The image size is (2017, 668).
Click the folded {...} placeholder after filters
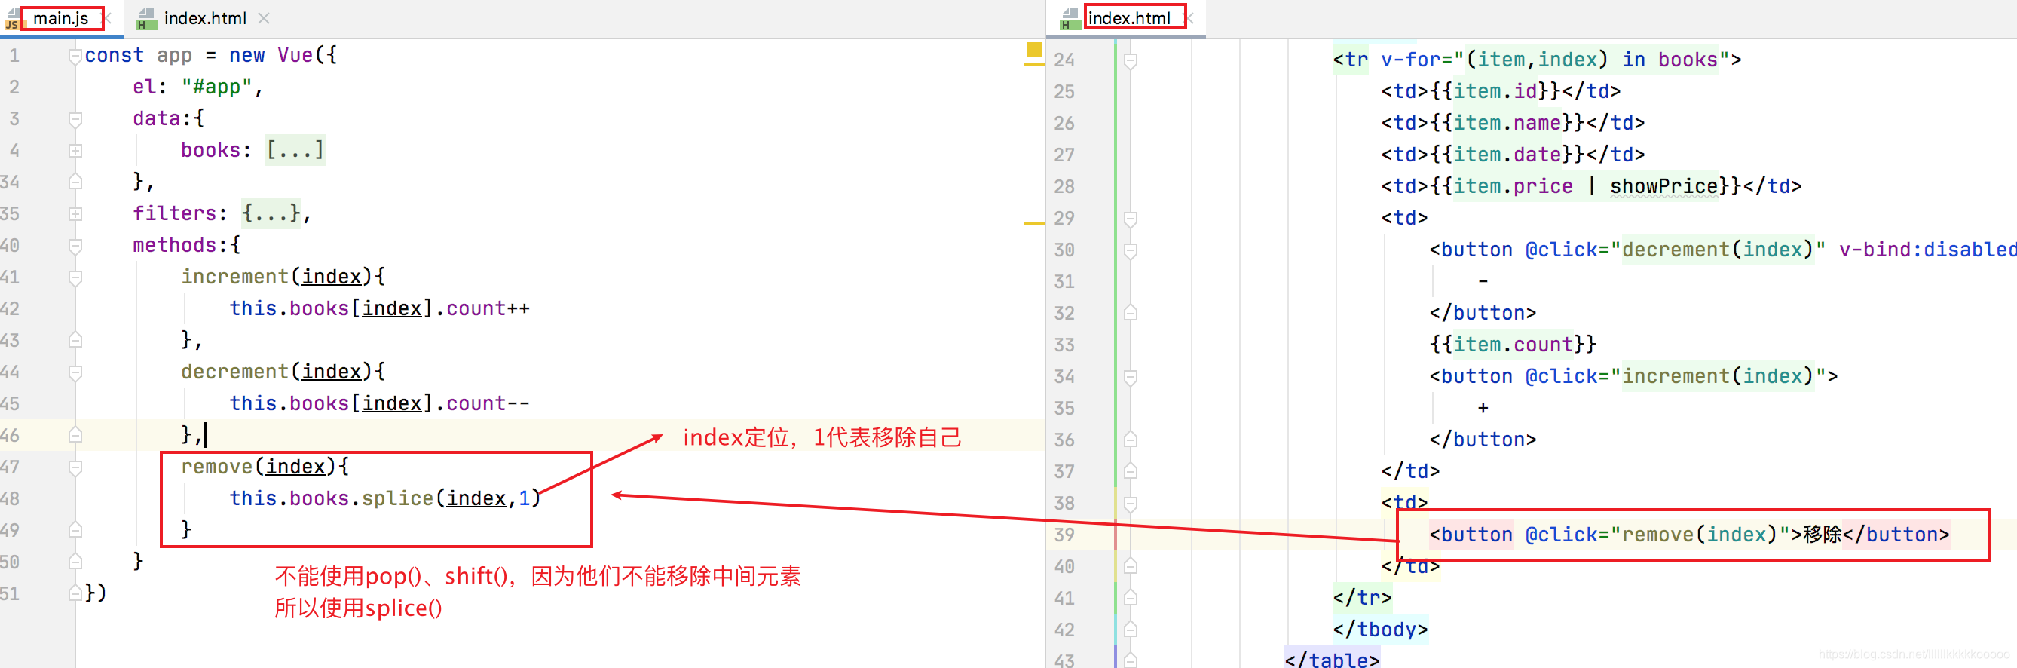271,213
